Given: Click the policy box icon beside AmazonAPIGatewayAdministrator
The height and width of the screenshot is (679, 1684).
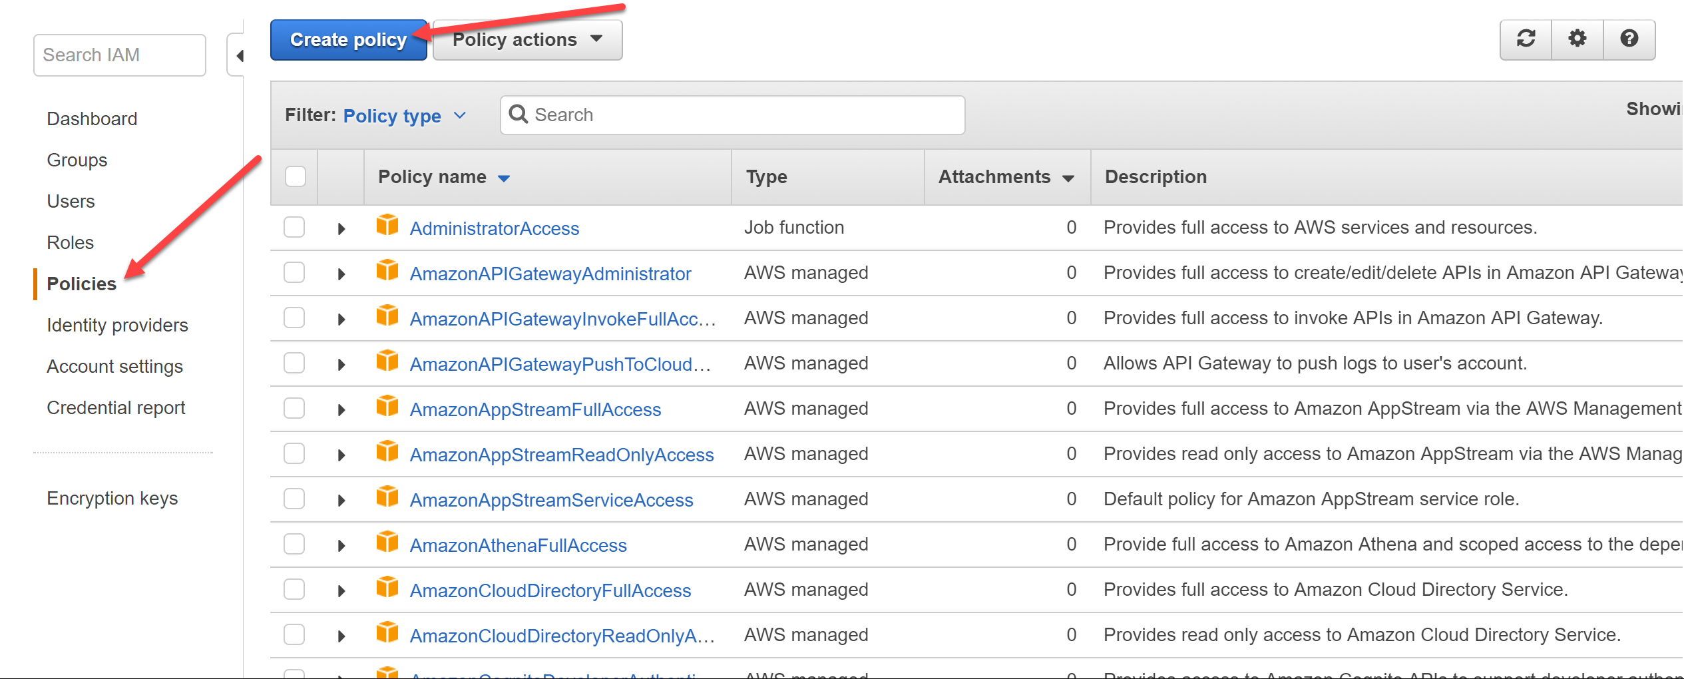Looking at the screenshot, I should pos(387,271).
